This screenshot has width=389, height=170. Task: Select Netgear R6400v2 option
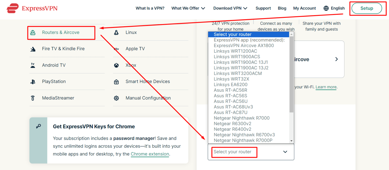249,129
